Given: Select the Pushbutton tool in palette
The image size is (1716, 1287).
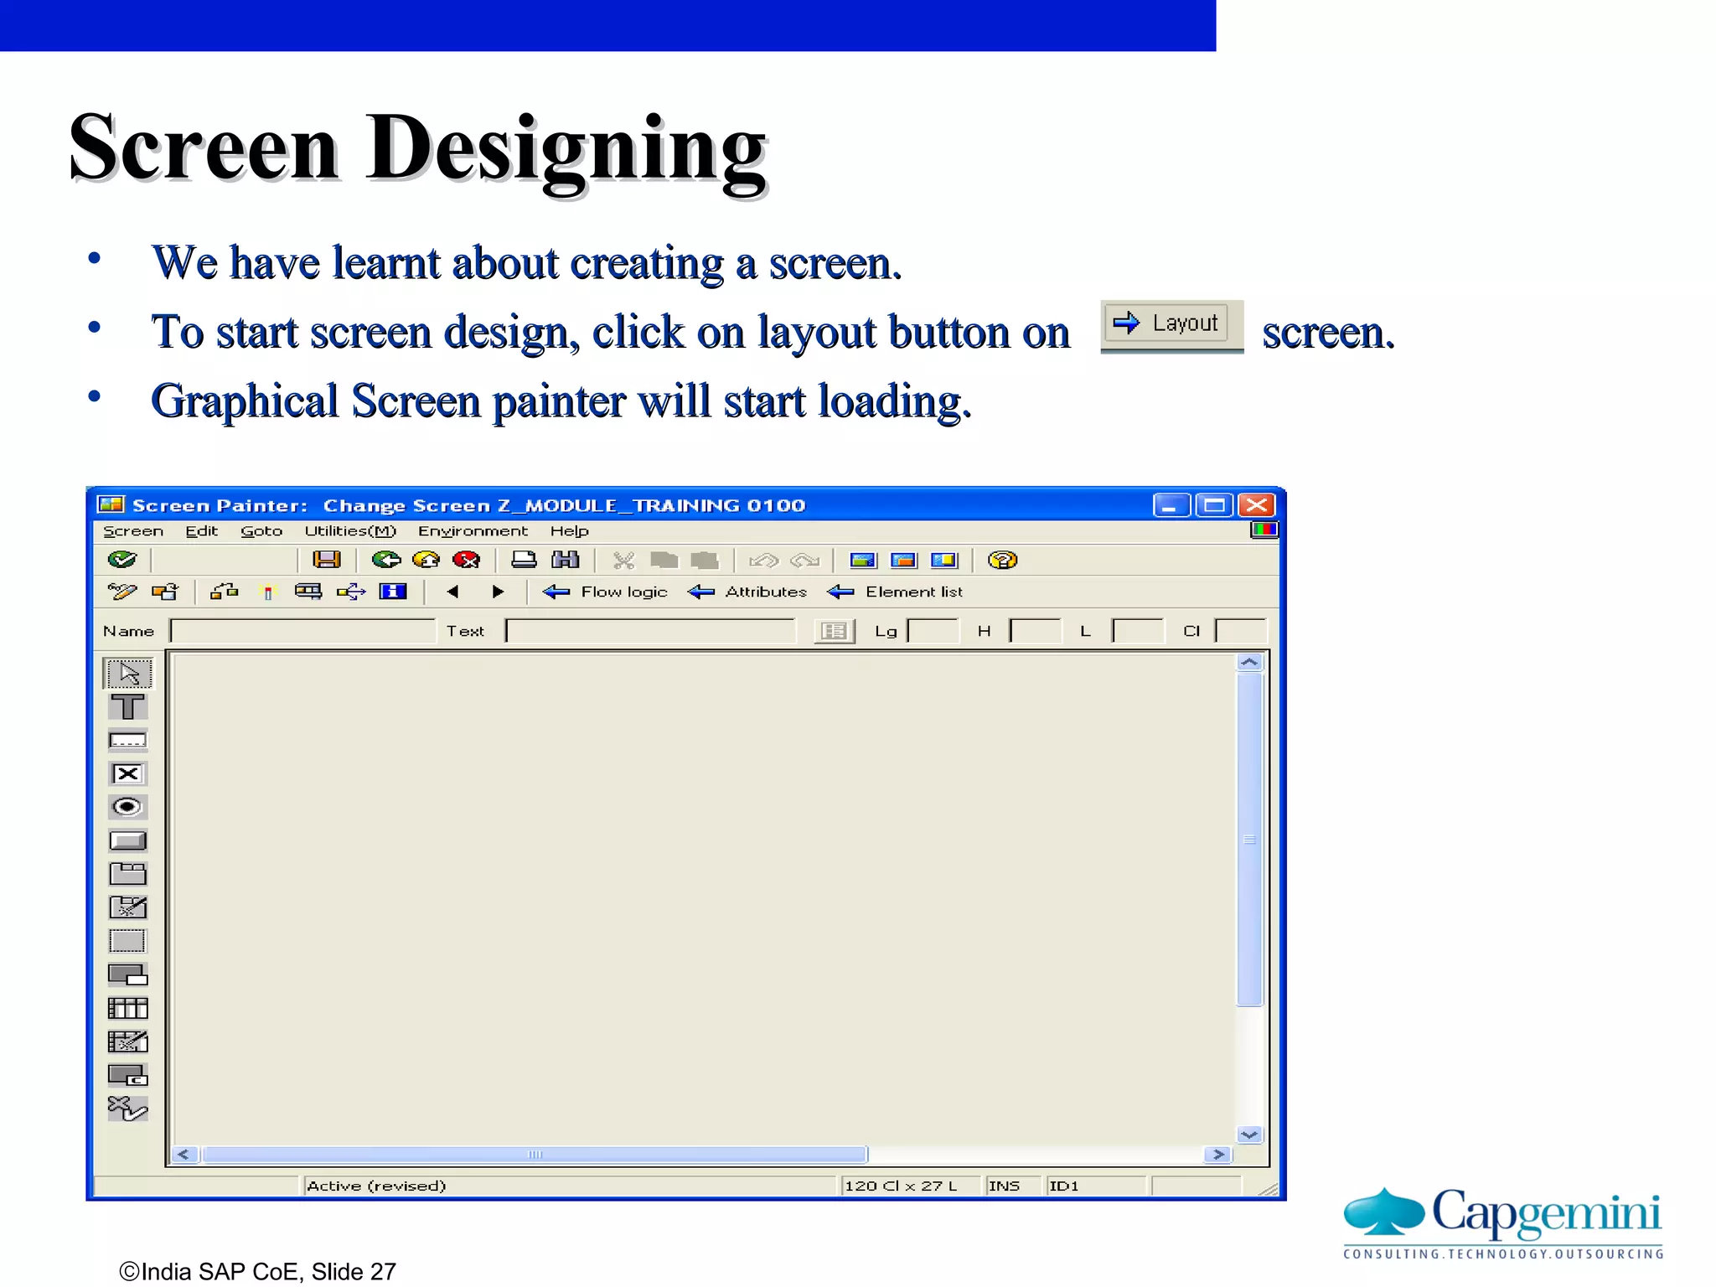Looking at the screenshot, I should click(x=127, y=840).
